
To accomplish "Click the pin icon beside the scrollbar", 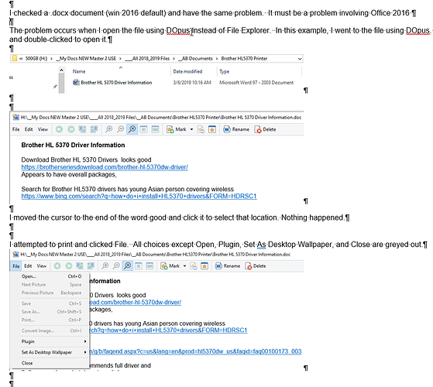I will 55,87.
